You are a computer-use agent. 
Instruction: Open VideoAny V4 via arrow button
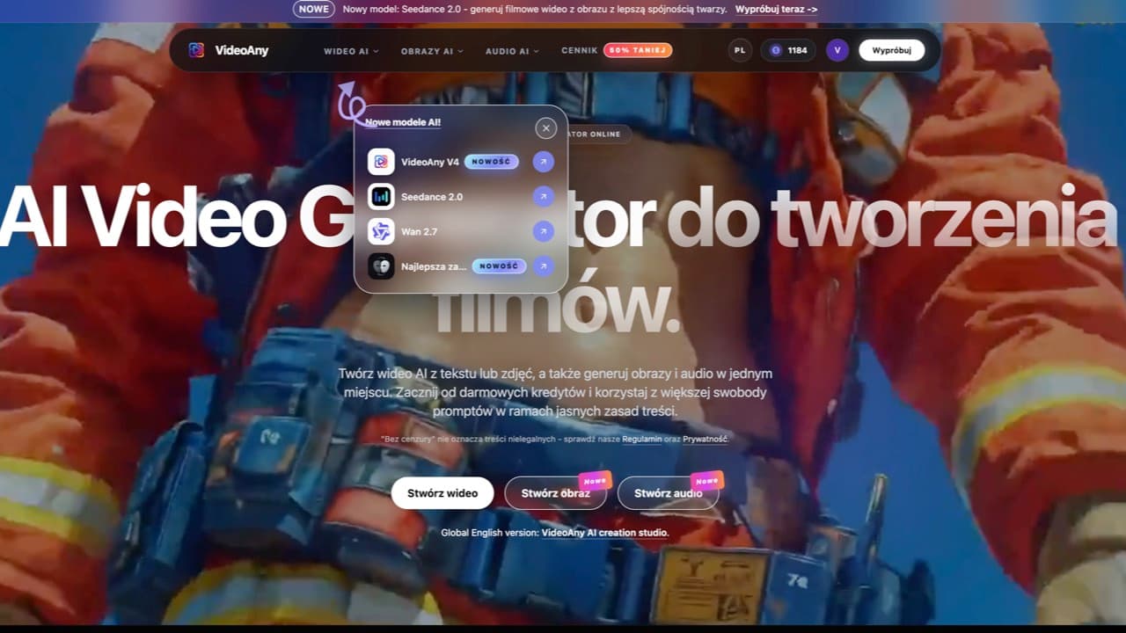tap(543, 162)
